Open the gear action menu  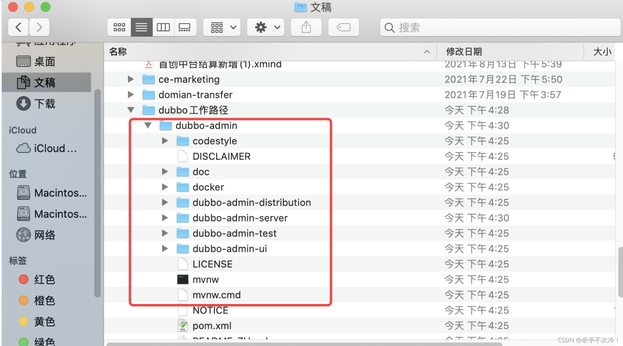point(266,27)
